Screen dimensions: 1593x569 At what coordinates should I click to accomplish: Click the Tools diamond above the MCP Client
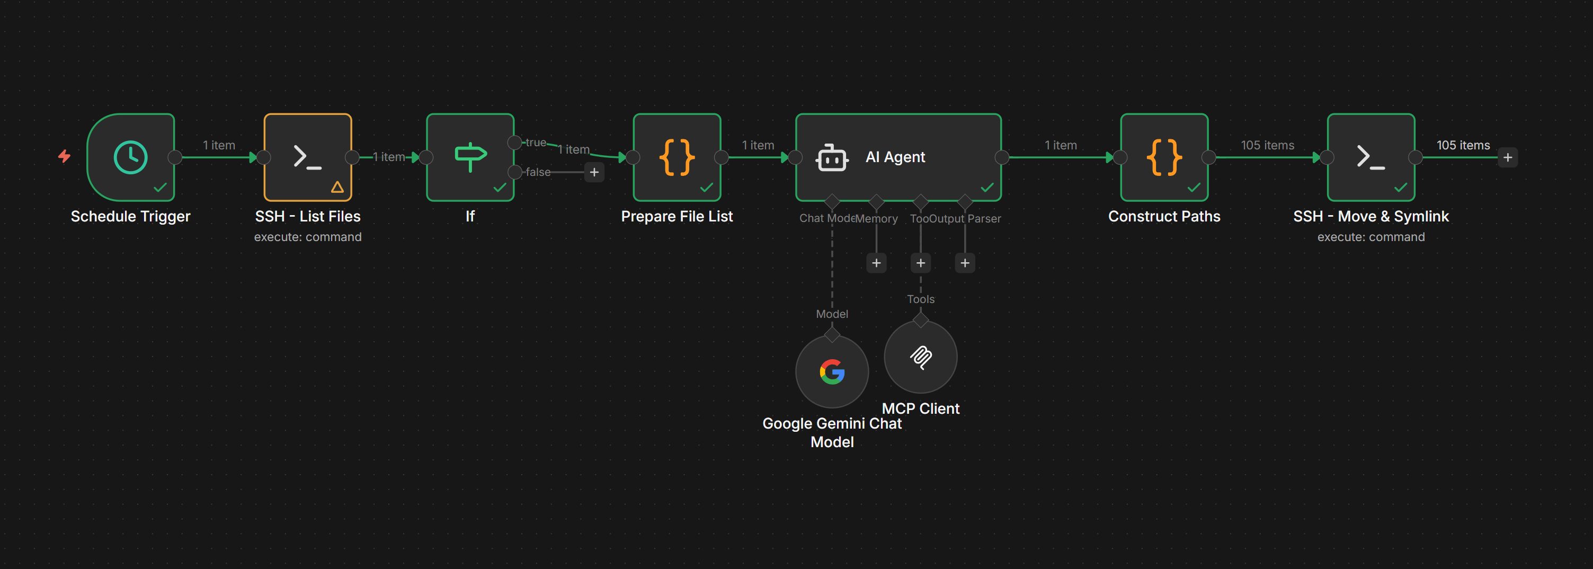921,319
